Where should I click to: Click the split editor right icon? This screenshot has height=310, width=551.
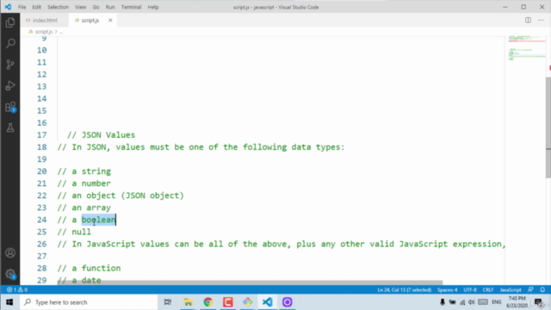coord(528,20)
